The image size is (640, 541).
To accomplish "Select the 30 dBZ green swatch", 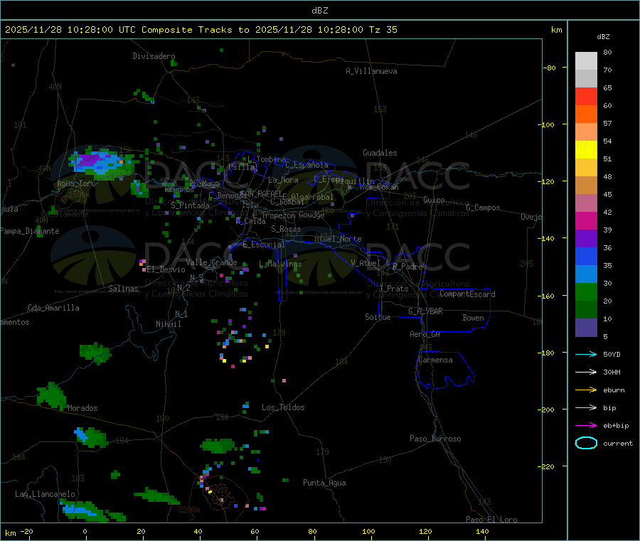I will pos(586,291).
